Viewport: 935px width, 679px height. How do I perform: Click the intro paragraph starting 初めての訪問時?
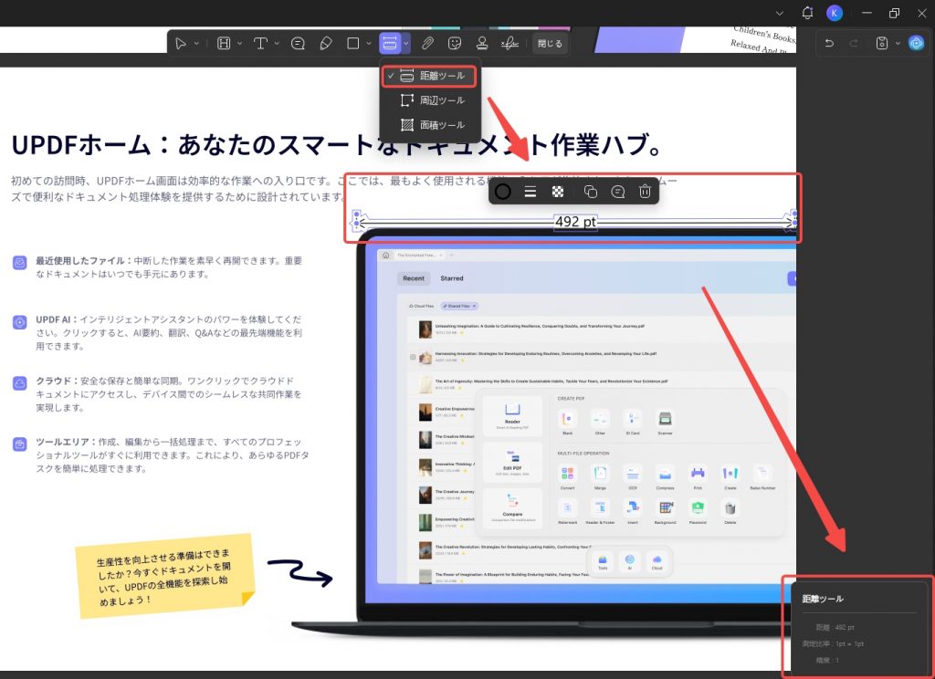pos(344,188)
